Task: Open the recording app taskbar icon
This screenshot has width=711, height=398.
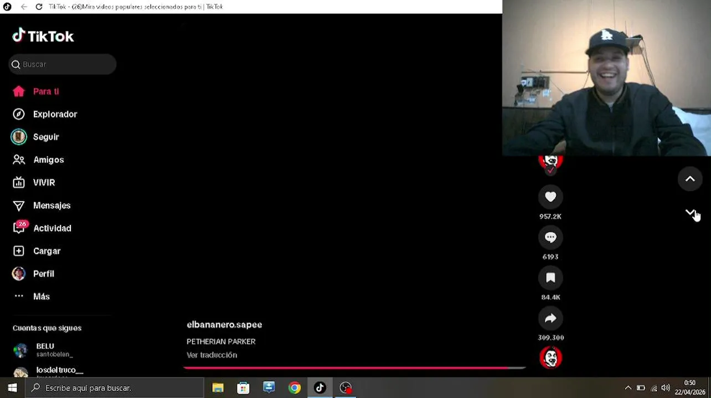Action: [x=346, y=387]
